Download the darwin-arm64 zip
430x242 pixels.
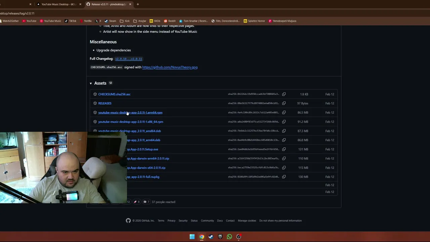coord(148,158)
